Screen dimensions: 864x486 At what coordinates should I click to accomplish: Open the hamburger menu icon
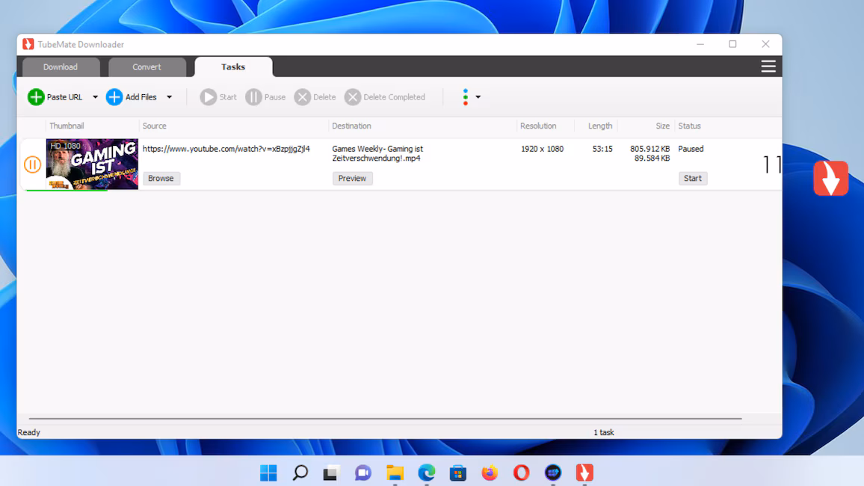click(x=768, y=66)
